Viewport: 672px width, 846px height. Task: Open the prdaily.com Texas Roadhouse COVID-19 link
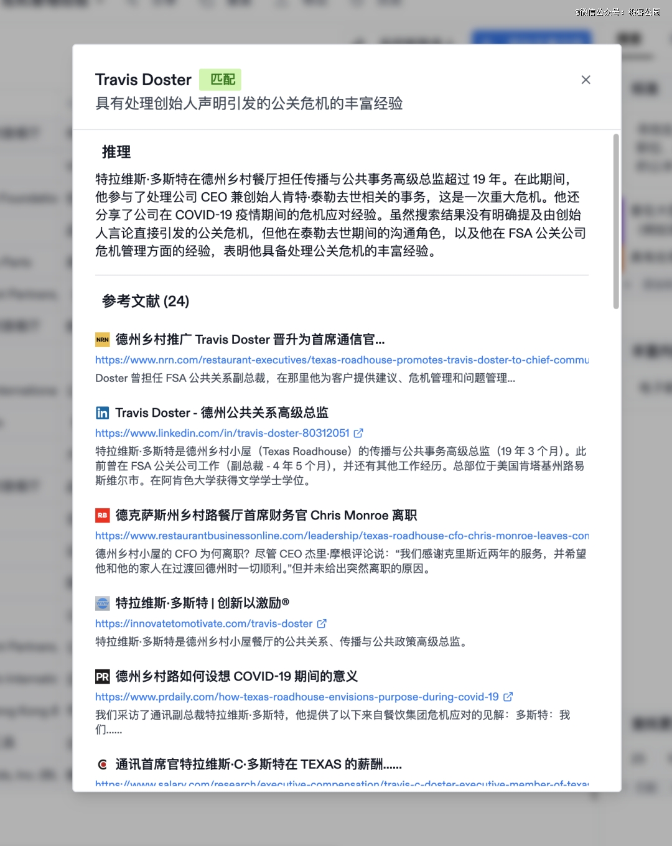297,697
